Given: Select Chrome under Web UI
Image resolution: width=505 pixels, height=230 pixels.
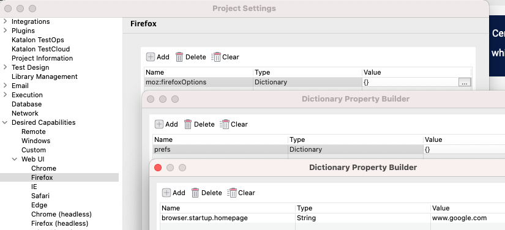Looking at the screenshot, I should coord(43,168).
